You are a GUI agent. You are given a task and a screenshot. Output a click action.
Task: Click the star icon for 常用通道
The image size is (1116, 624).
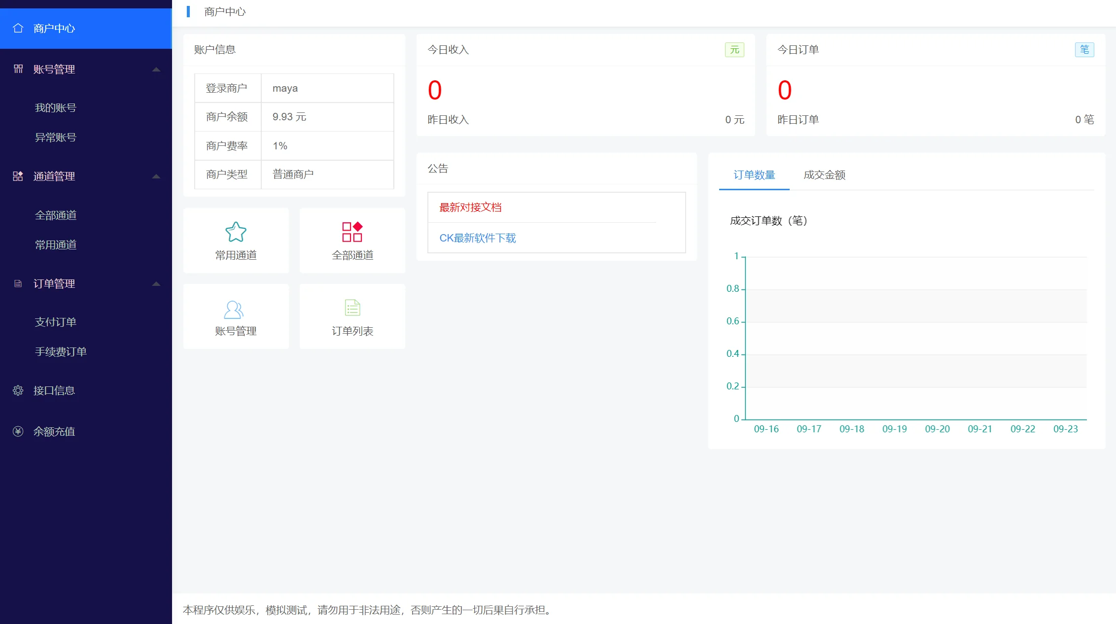click(x=236, y=232)
